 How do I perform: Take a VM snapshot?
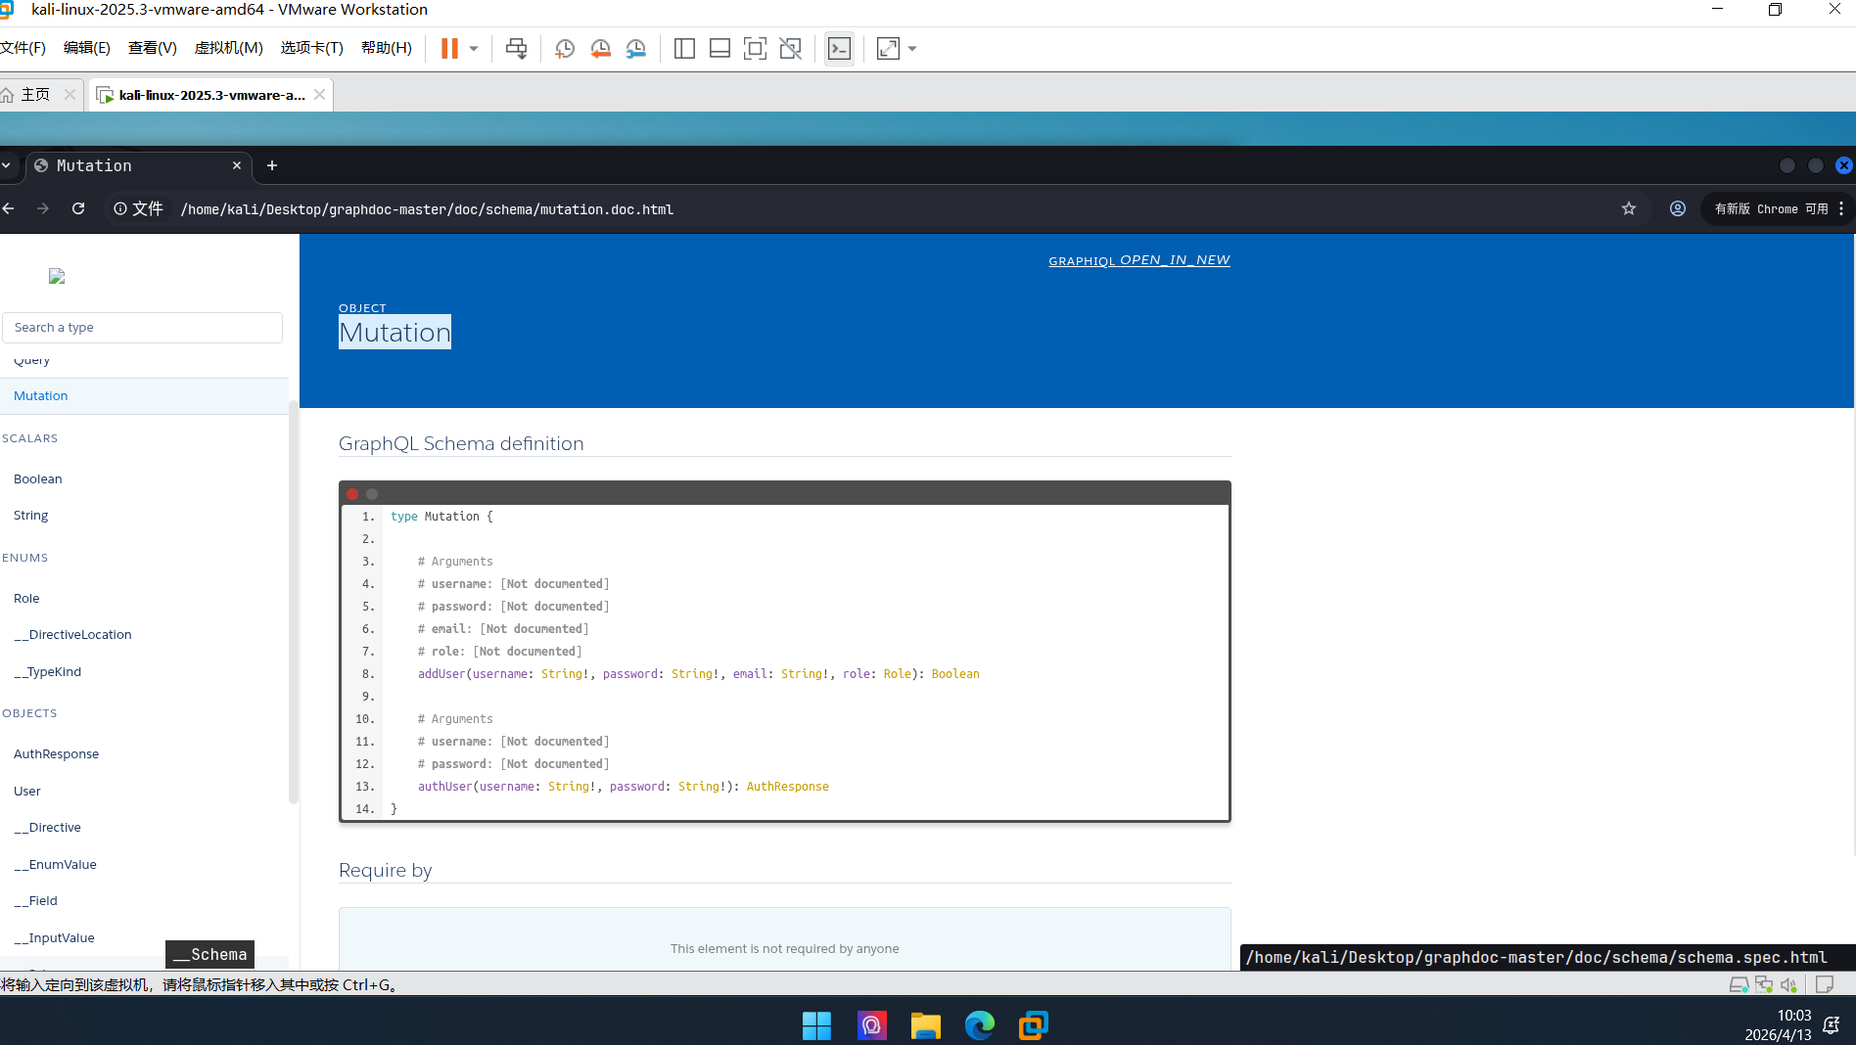565,49
